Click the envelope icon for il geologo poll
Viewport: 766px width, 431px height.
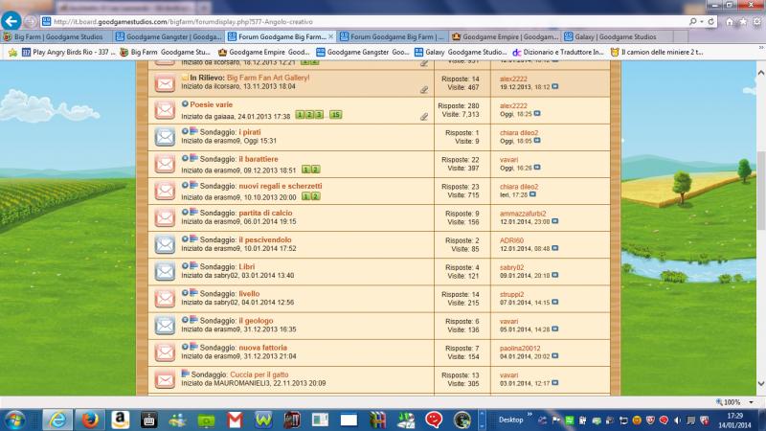coord(165,325)
